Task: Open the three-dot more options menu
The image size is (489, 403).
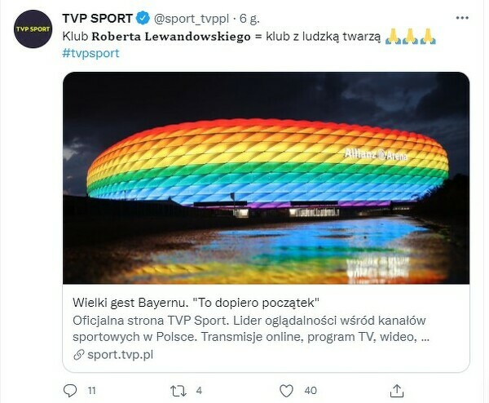Action: click(x=462, y=18)
